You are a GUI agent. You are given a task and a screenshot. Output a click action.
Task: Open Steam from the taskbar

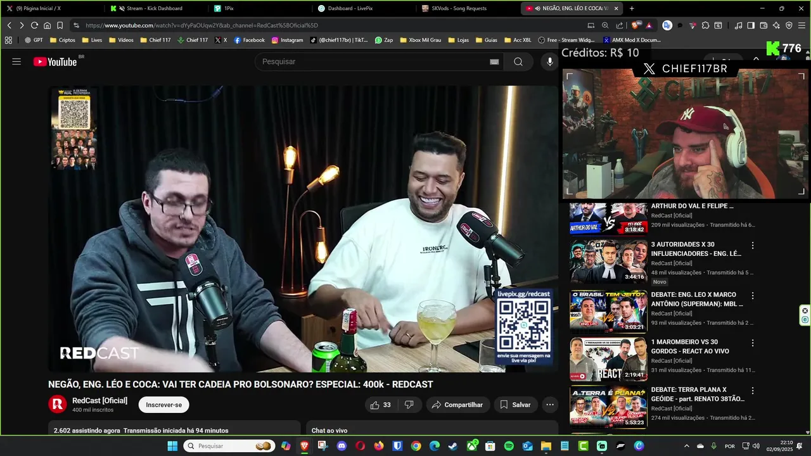[452, 446]
